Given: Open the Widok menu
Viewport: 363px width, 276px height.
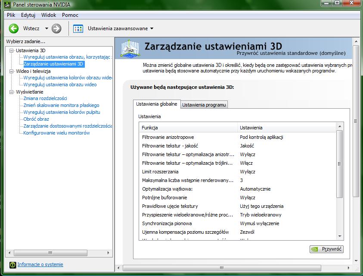Looking at the screenshot, I should [49, 15].
